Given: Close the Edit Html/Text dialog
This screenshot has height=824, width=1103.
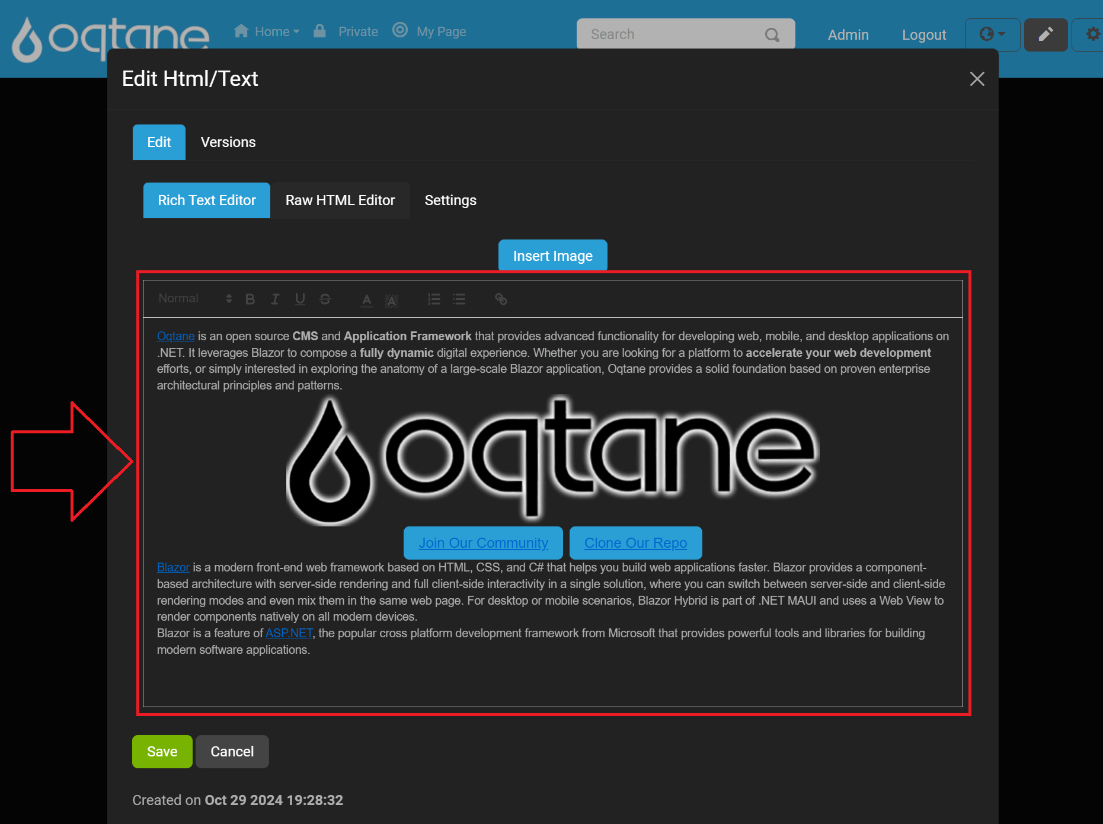Looking at the screenshot, I should click(977, 79).
